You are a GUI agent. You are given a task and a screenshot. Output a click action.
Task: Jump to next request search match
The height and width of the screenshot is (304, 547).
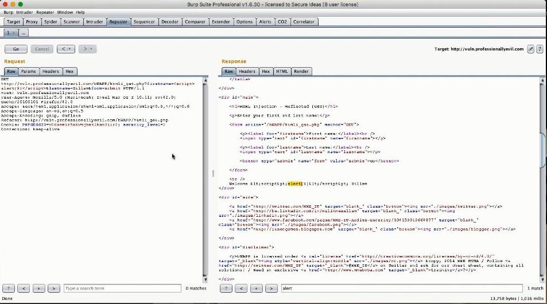[x=54, y=289]
